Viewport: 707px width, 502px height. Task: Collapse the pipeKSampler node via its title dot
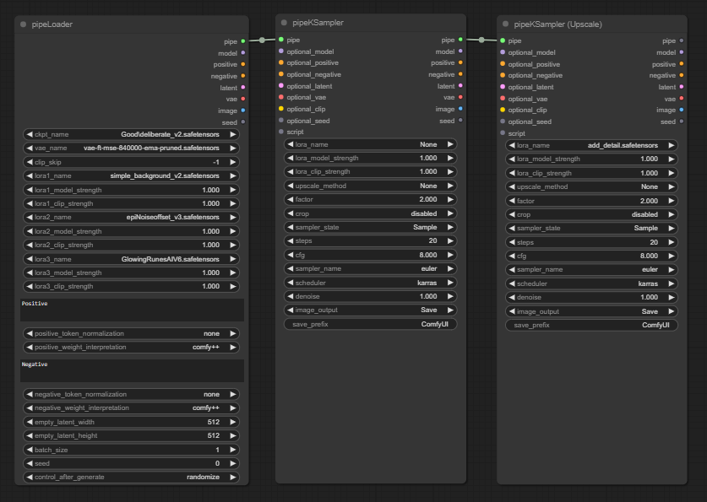pyautogui.click(x=284, y=23)
